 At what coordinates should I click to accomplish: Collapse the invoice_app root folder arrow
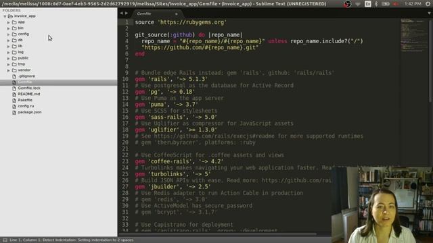5,16
